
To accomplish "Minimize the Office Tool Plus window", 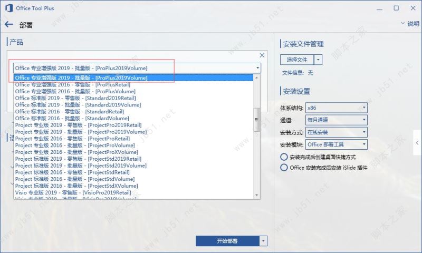I will 379,8.
